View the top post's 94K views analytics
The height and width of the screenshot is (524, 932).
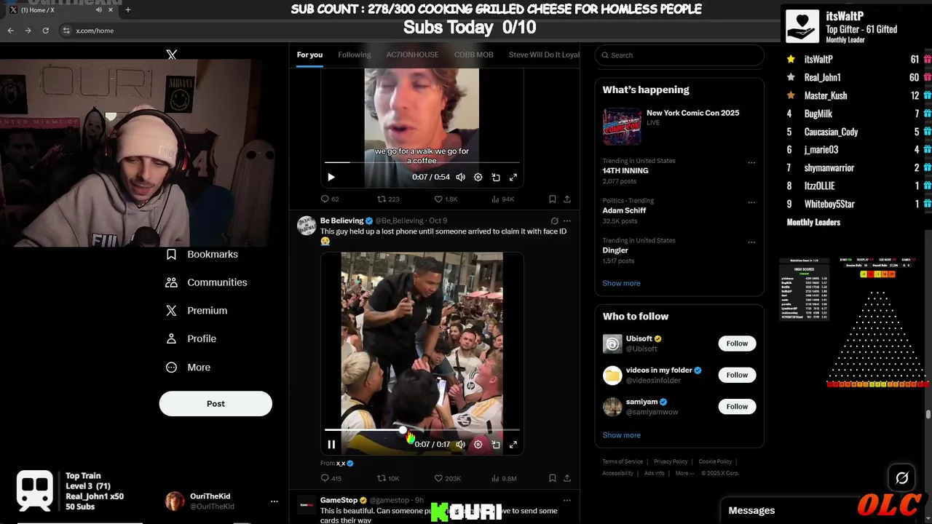tap(503, 199)
